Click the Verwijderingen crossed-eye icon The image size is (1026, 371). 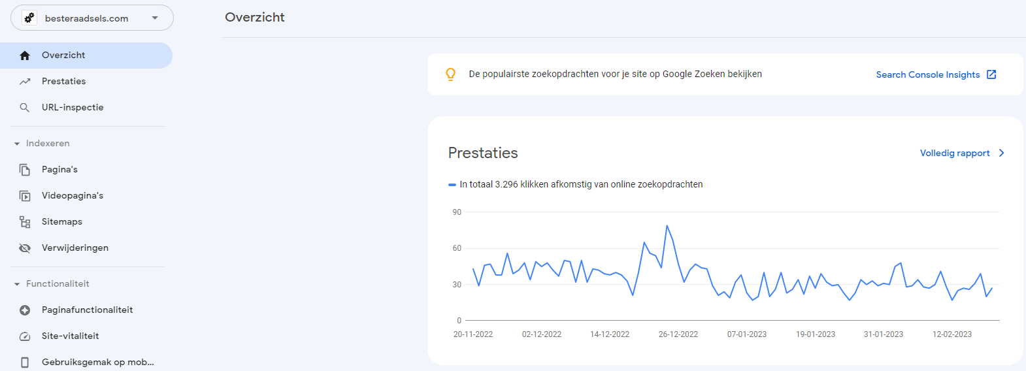point(25,248)
